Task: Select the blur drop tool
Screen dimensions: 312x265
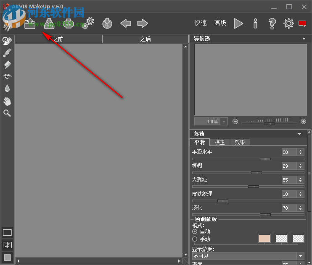Action: 7,88
